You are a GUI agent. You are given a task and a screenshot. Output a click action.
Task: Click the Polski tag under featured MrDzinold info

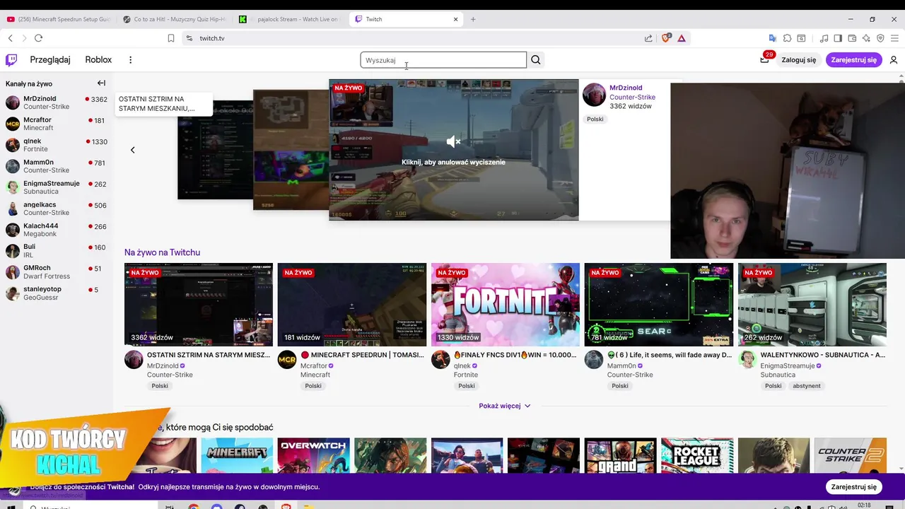click(595, 119)
